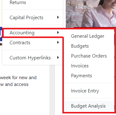Open the Returns menu entry
116x115 pixels.
click(x=33, y=2)
